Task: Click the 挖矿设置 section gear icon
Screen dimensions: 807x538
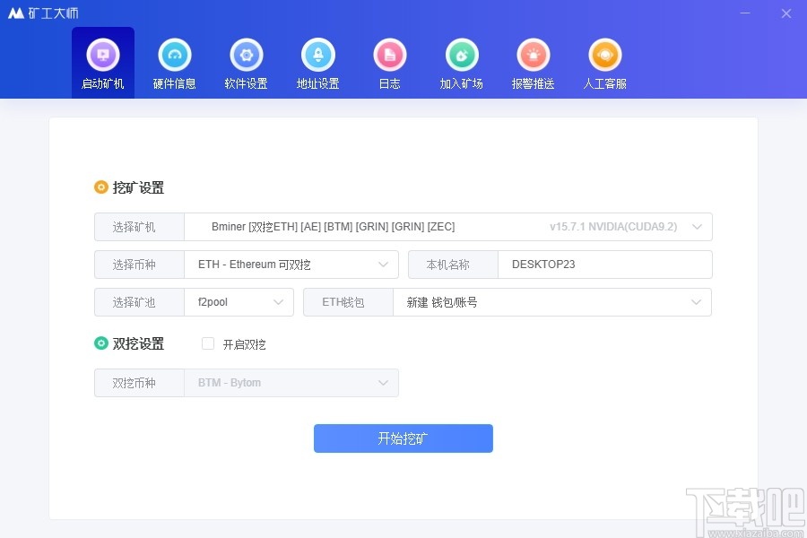Action: 100,187
